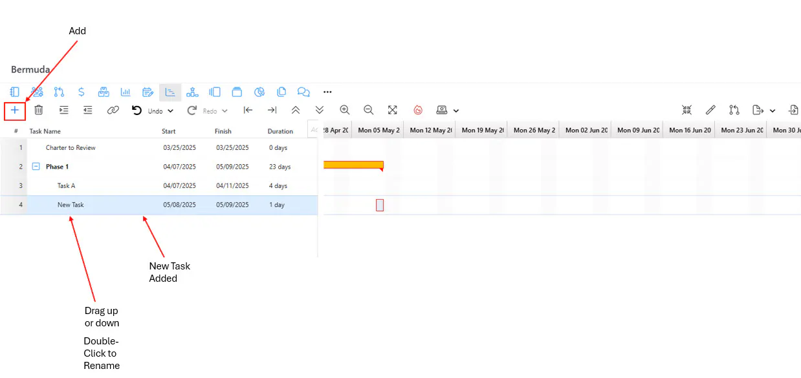
Task: Open the three dots more menu
Action: point(327,92)
